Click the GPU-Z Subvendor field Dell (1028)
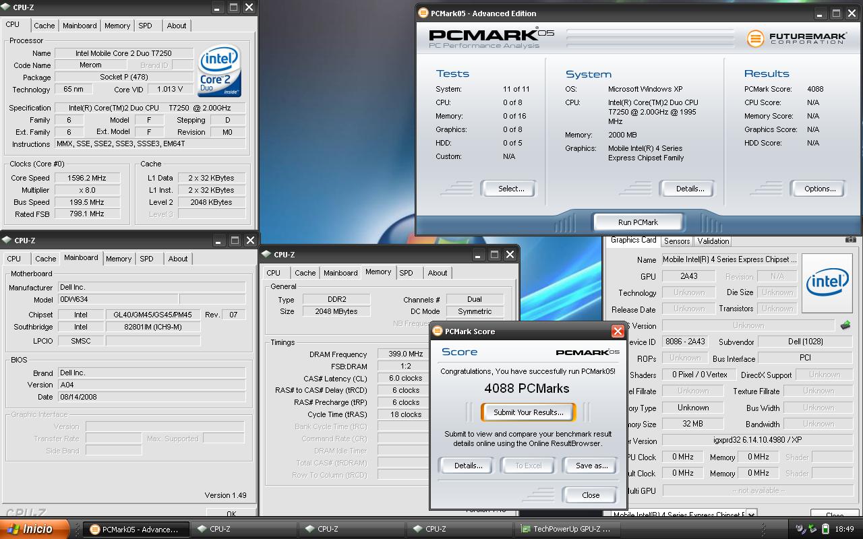Image resolution: width=863 pixels, height=539 pixels. [x=805, y=342]
